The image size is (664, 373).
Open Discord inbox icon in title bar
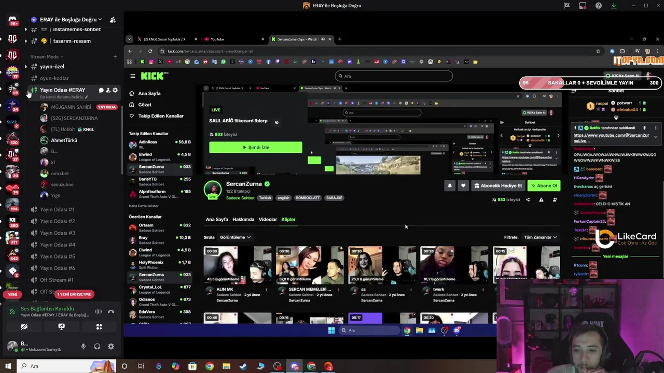coord(583,6)
